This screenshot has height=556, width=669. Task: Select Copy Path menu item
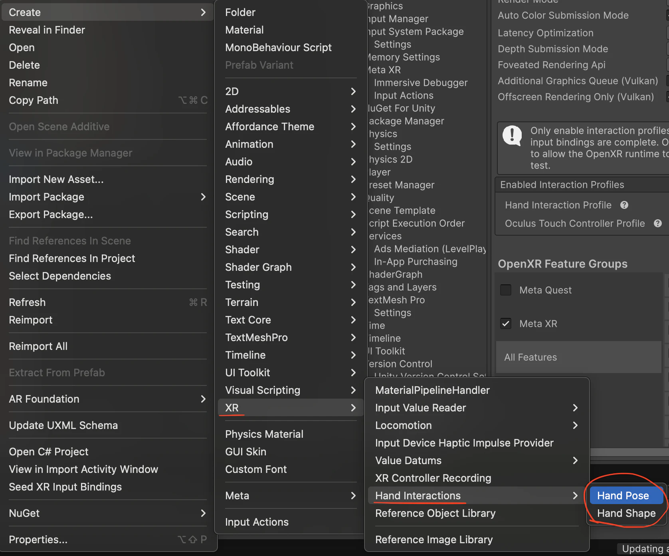tap(108, 100)
